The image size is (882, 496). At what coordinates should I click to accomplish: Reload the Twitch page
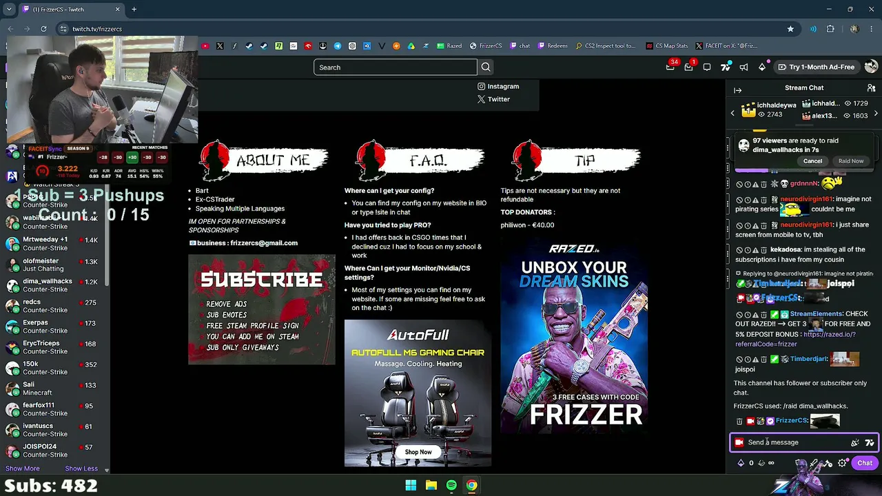(x=43, y=29)
